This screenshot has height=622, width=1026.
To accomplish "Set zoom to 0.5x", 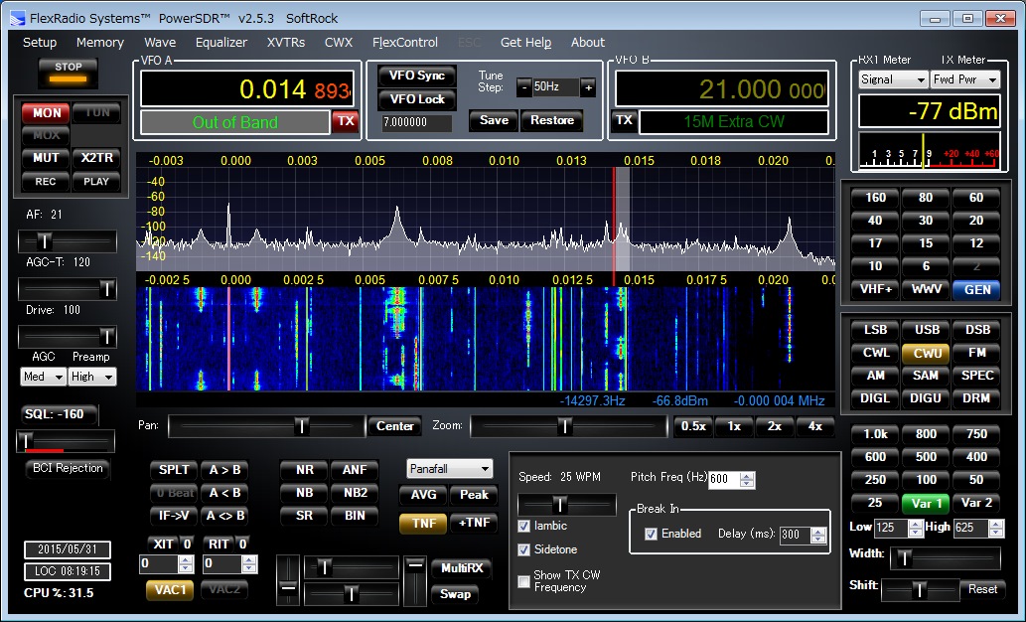I will pos(693,426).
